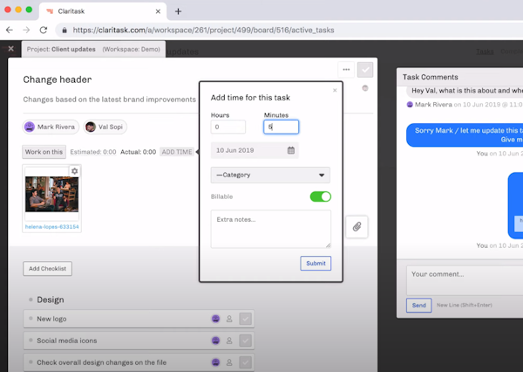Open the 10 Jun 2019 date picker
523x372 pixels.
coord(255,150)
